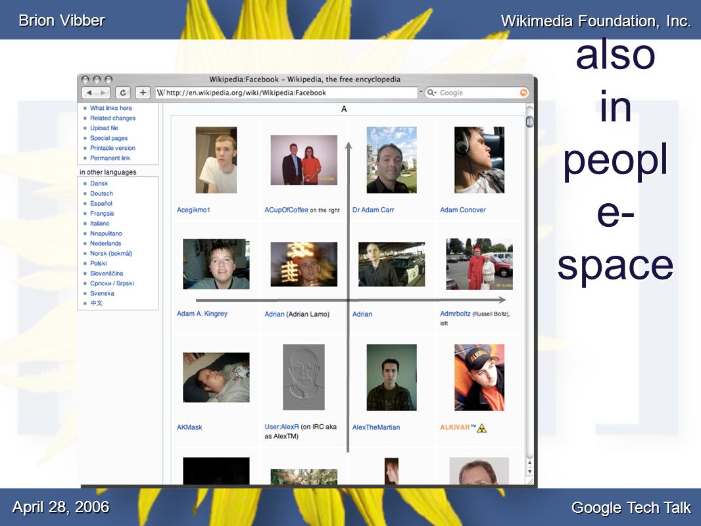This screenshot has width=701, height=526.
Task: Switch to the Español language version
Action: pyautogui.click(x=101, y=203)
